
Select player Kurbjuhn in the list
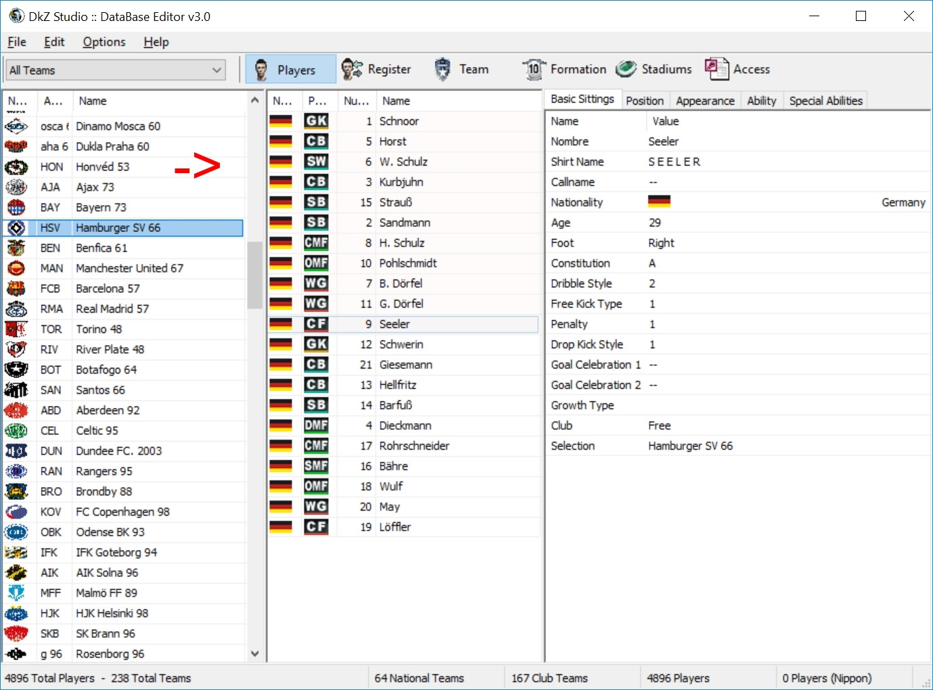(404, 182)
